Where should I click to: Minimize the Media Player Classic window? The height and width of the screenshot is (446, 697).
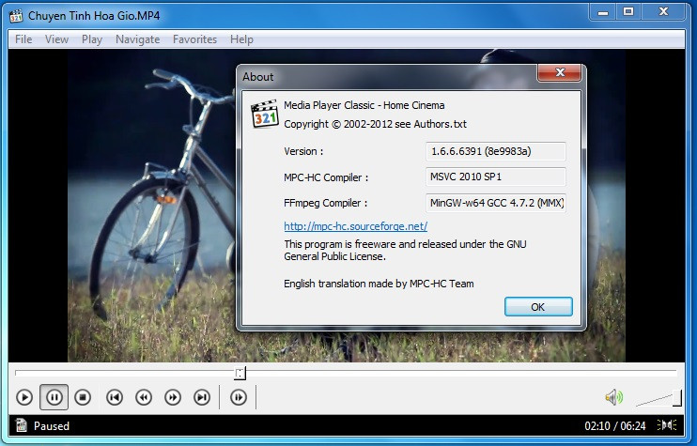[603, 12]
